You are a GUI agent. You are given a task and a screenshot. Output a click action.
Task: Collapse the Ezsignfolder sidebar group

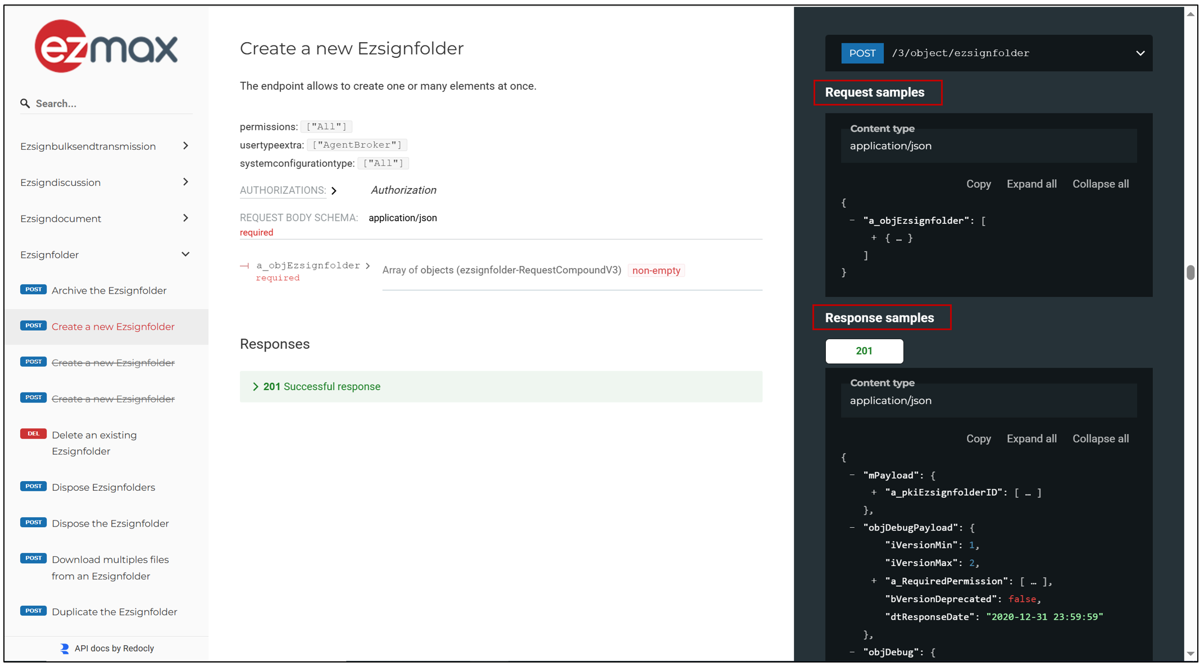pyautogui.click(x=186, y=254)
